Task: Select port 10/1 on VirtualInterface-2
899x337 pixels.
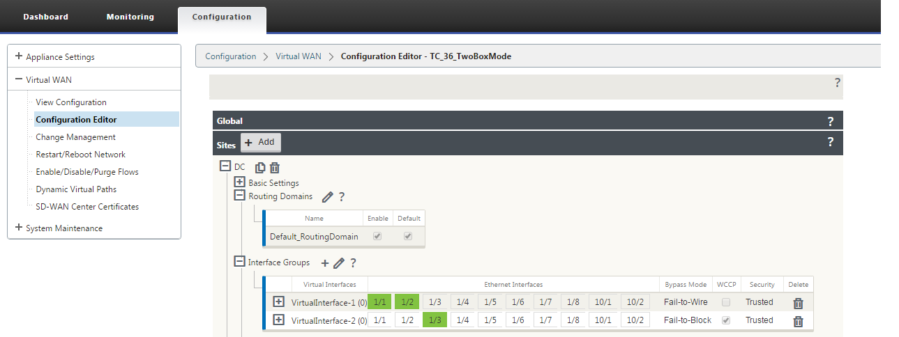Action: coord(604,320)
